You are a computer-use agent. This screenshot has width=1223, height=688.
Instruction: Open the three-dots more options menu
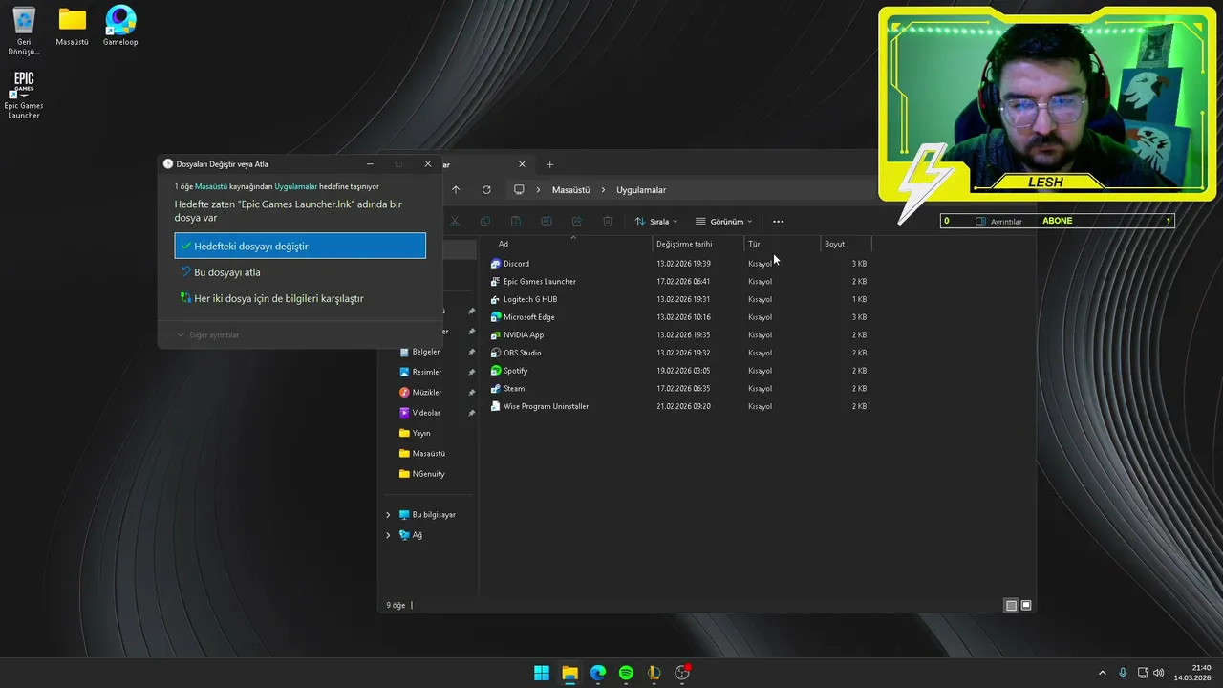(778, 222)
